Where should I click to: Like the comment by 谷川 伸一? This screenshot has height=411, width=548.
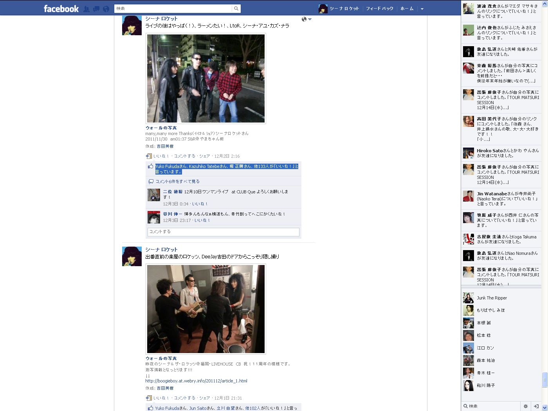click(202, 220)
